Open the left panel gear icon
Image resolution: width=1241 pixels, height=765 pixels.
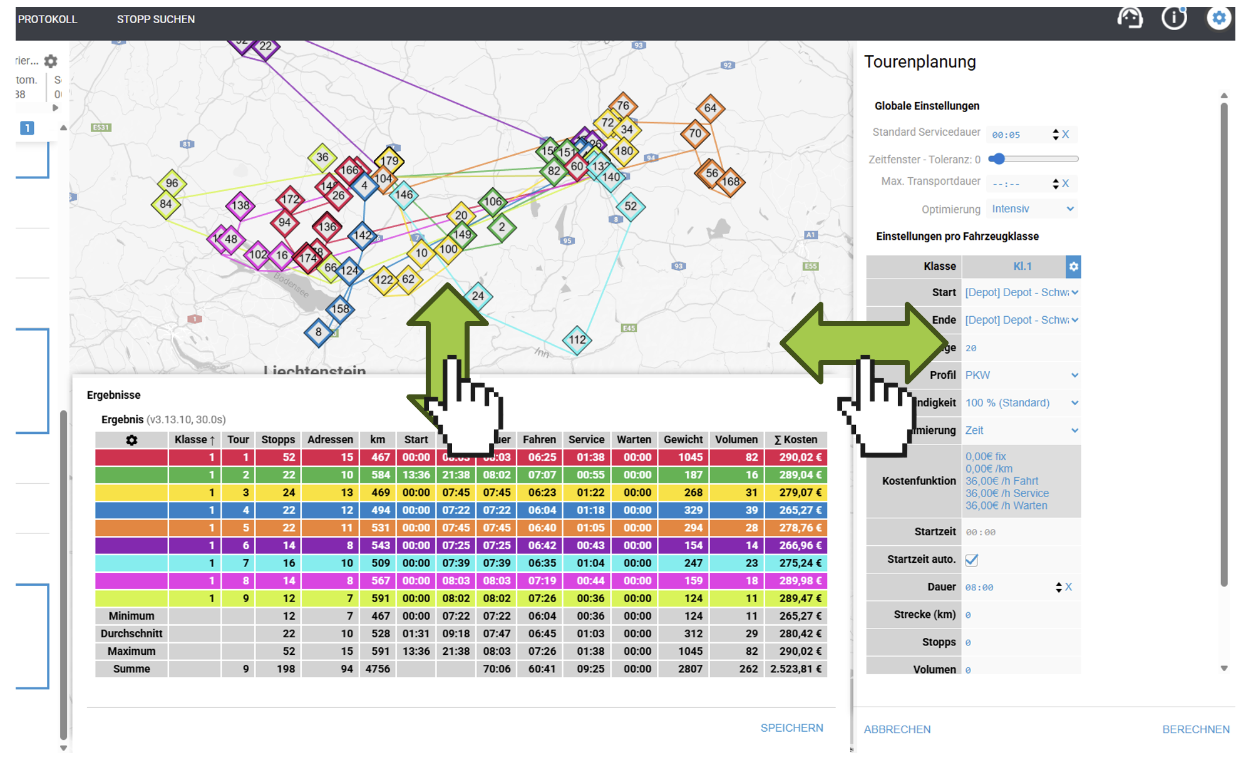(x=51, y=61)
